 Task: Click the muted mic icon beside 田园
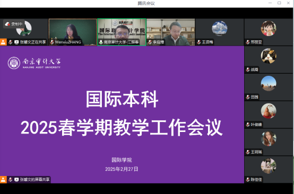pyautogui.click(x=248, y=97)
